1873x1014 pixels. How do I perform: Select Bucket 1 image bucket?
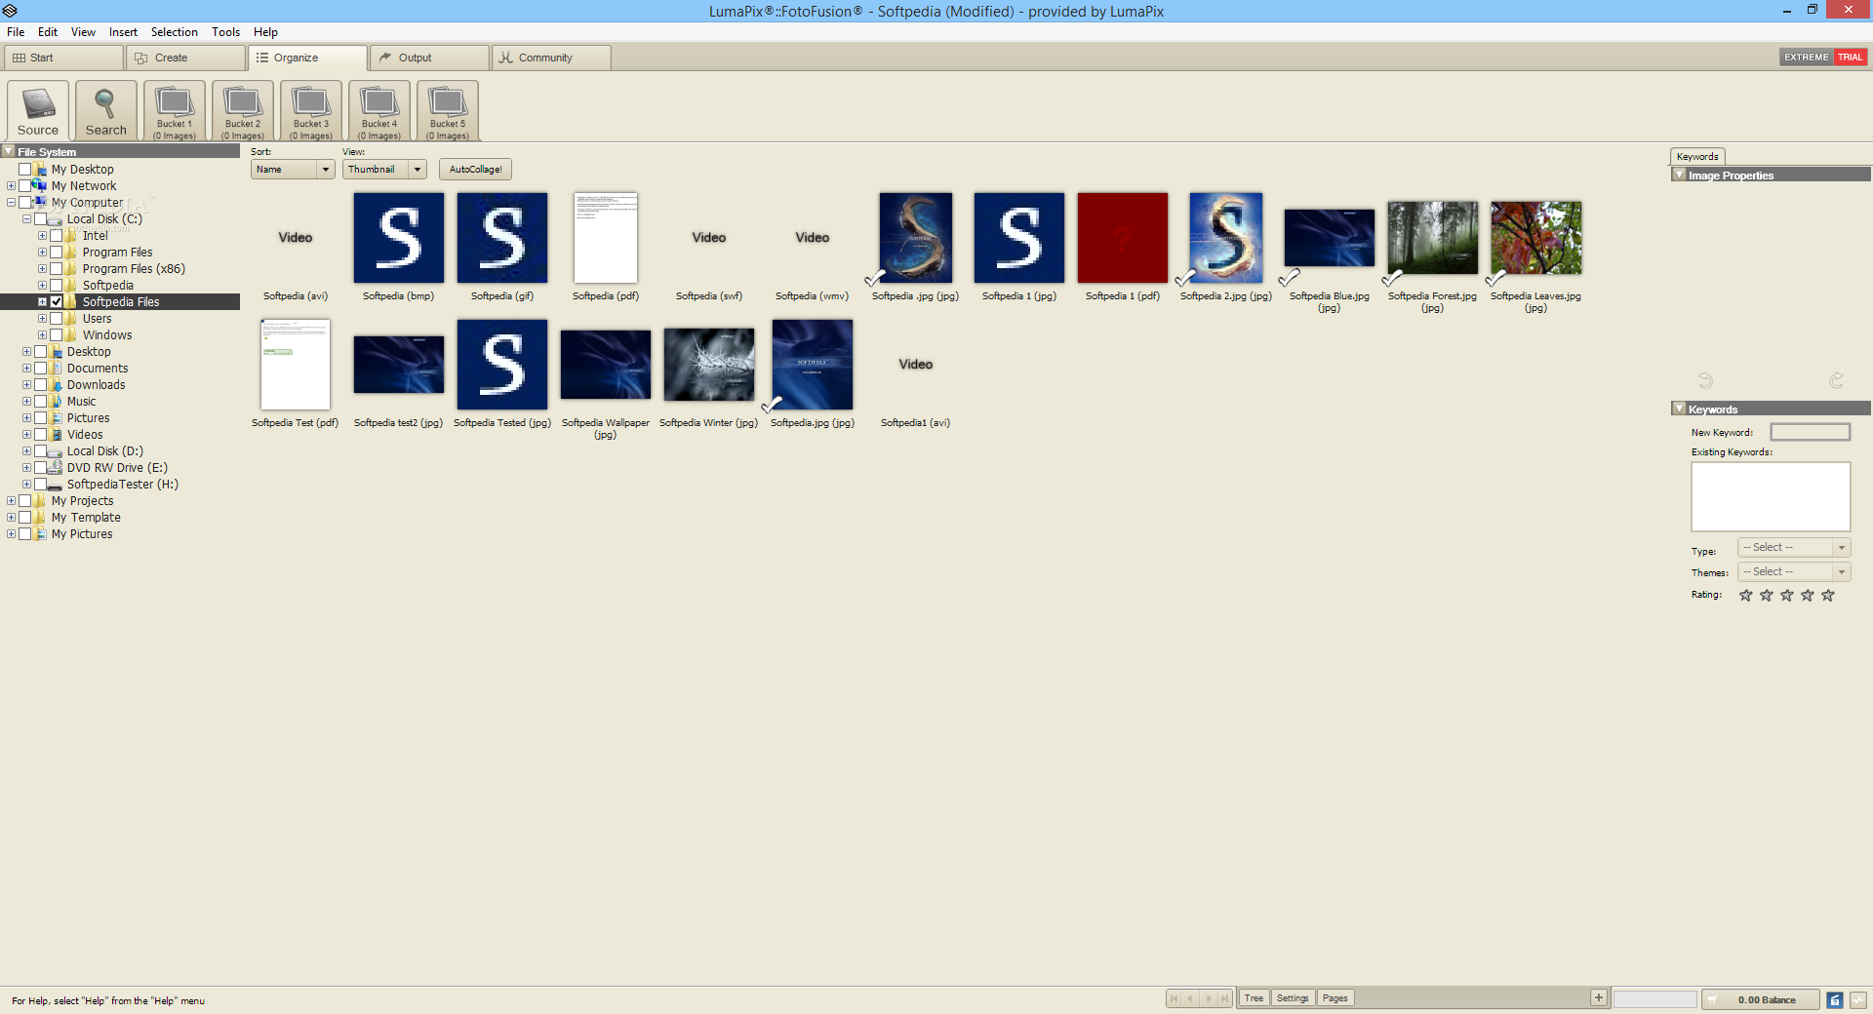[x=175, y=110]
